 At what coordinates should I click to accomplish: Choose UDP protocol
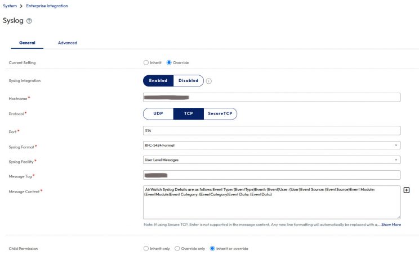click(x=158, y=113)
